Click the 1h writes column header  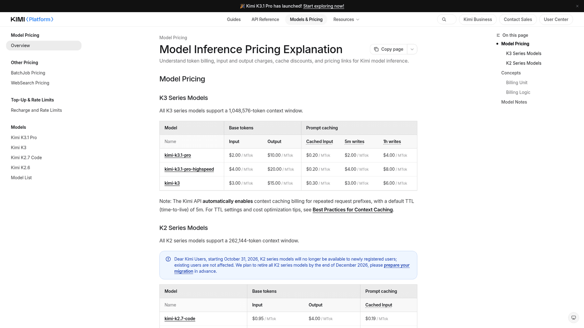(x=392, y=142)
